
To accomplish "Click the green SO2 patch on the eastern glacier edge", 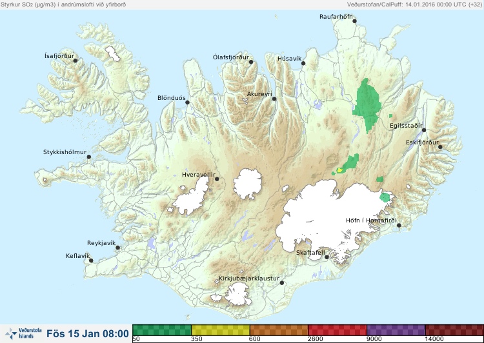I will coord(385,197).
